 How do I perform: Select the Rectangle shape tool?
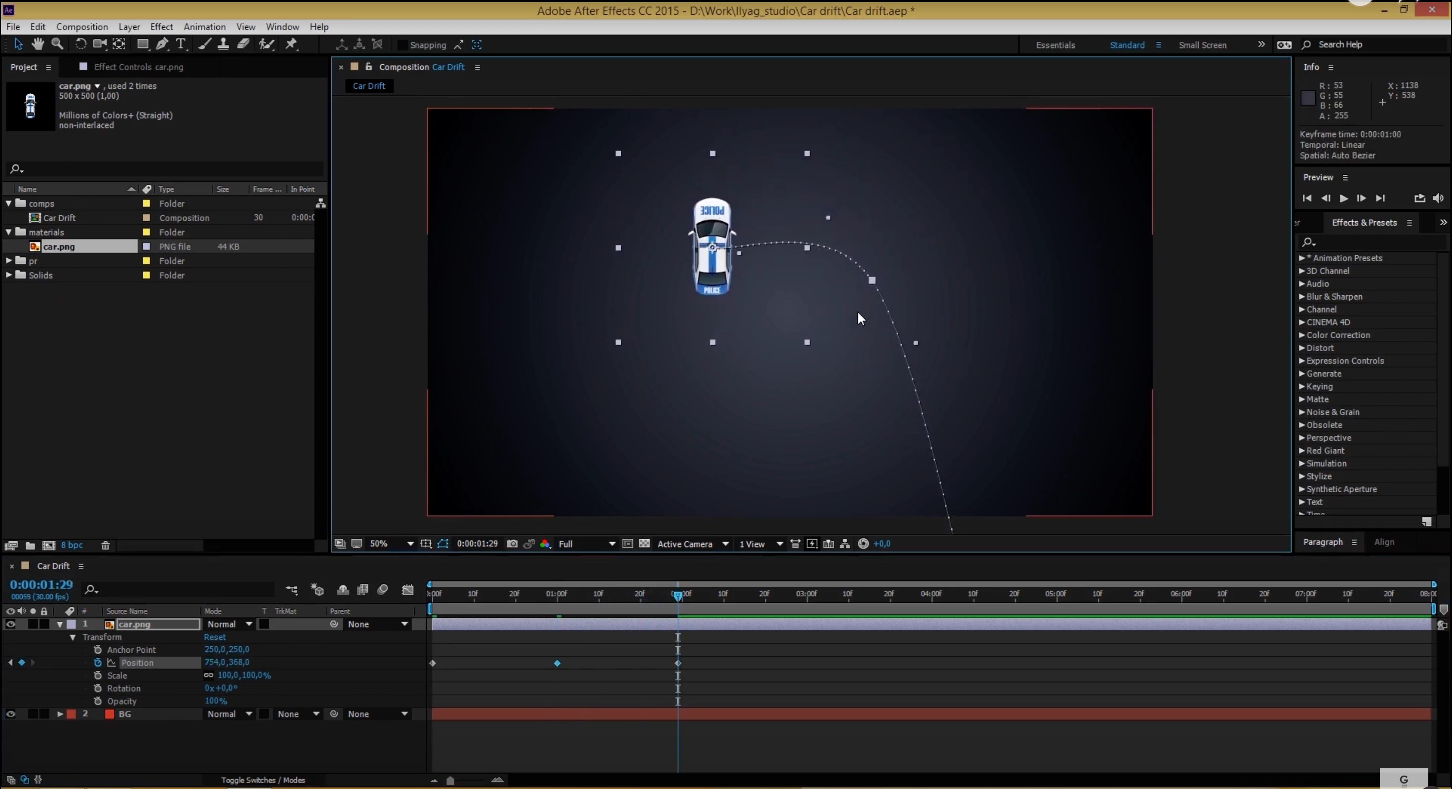[143, 44]
